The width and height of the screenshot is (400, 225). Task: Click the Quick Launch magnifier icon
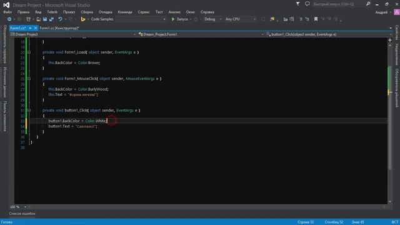coord(368,4)
